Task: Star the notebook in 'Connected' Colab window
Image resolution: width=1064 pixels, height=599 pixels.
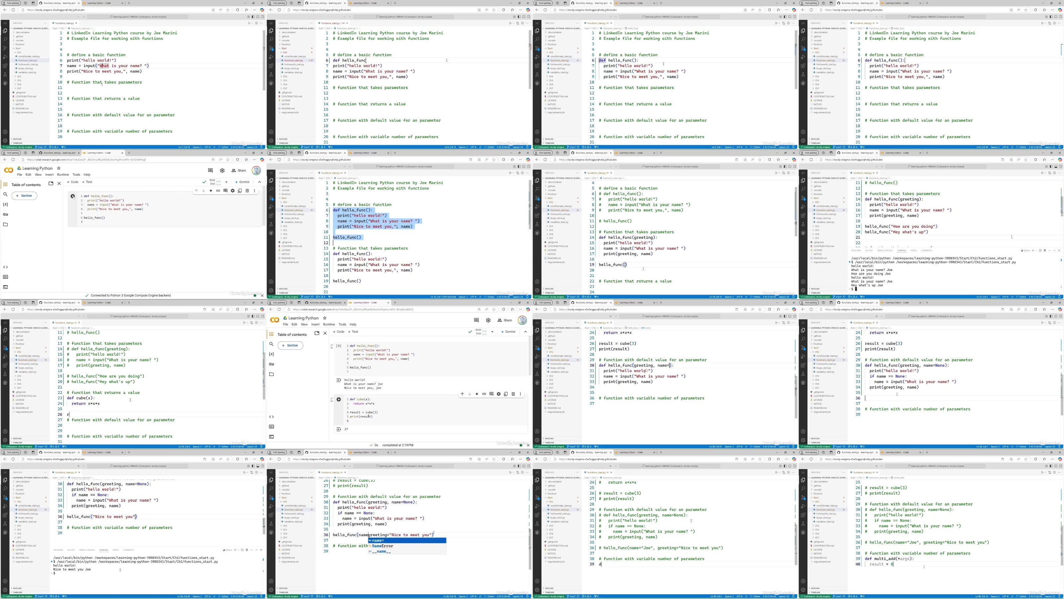Action: point(59,168)
